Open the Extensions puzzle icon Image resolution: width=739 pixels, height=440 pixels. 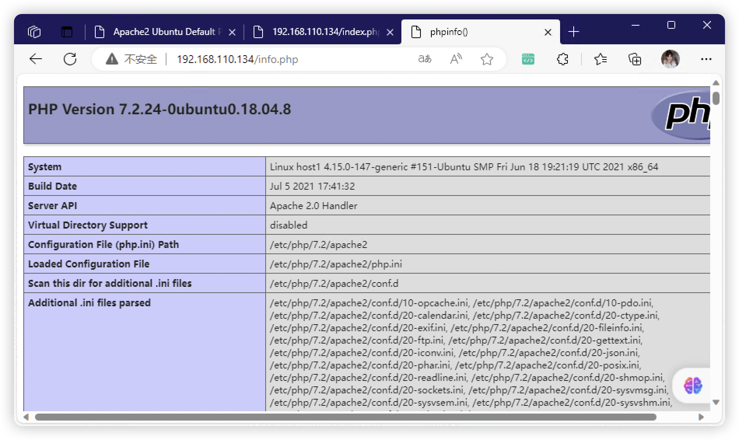[x=562, y=59]
